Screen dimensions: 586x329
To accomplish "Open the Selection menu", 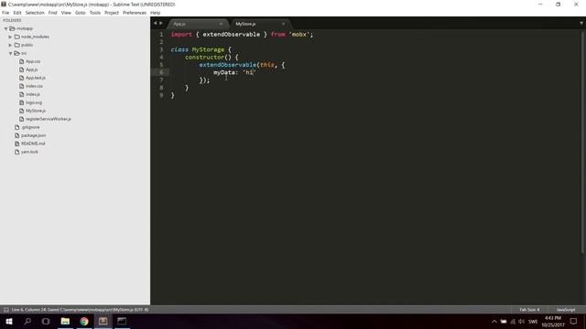I will (35, 13).
